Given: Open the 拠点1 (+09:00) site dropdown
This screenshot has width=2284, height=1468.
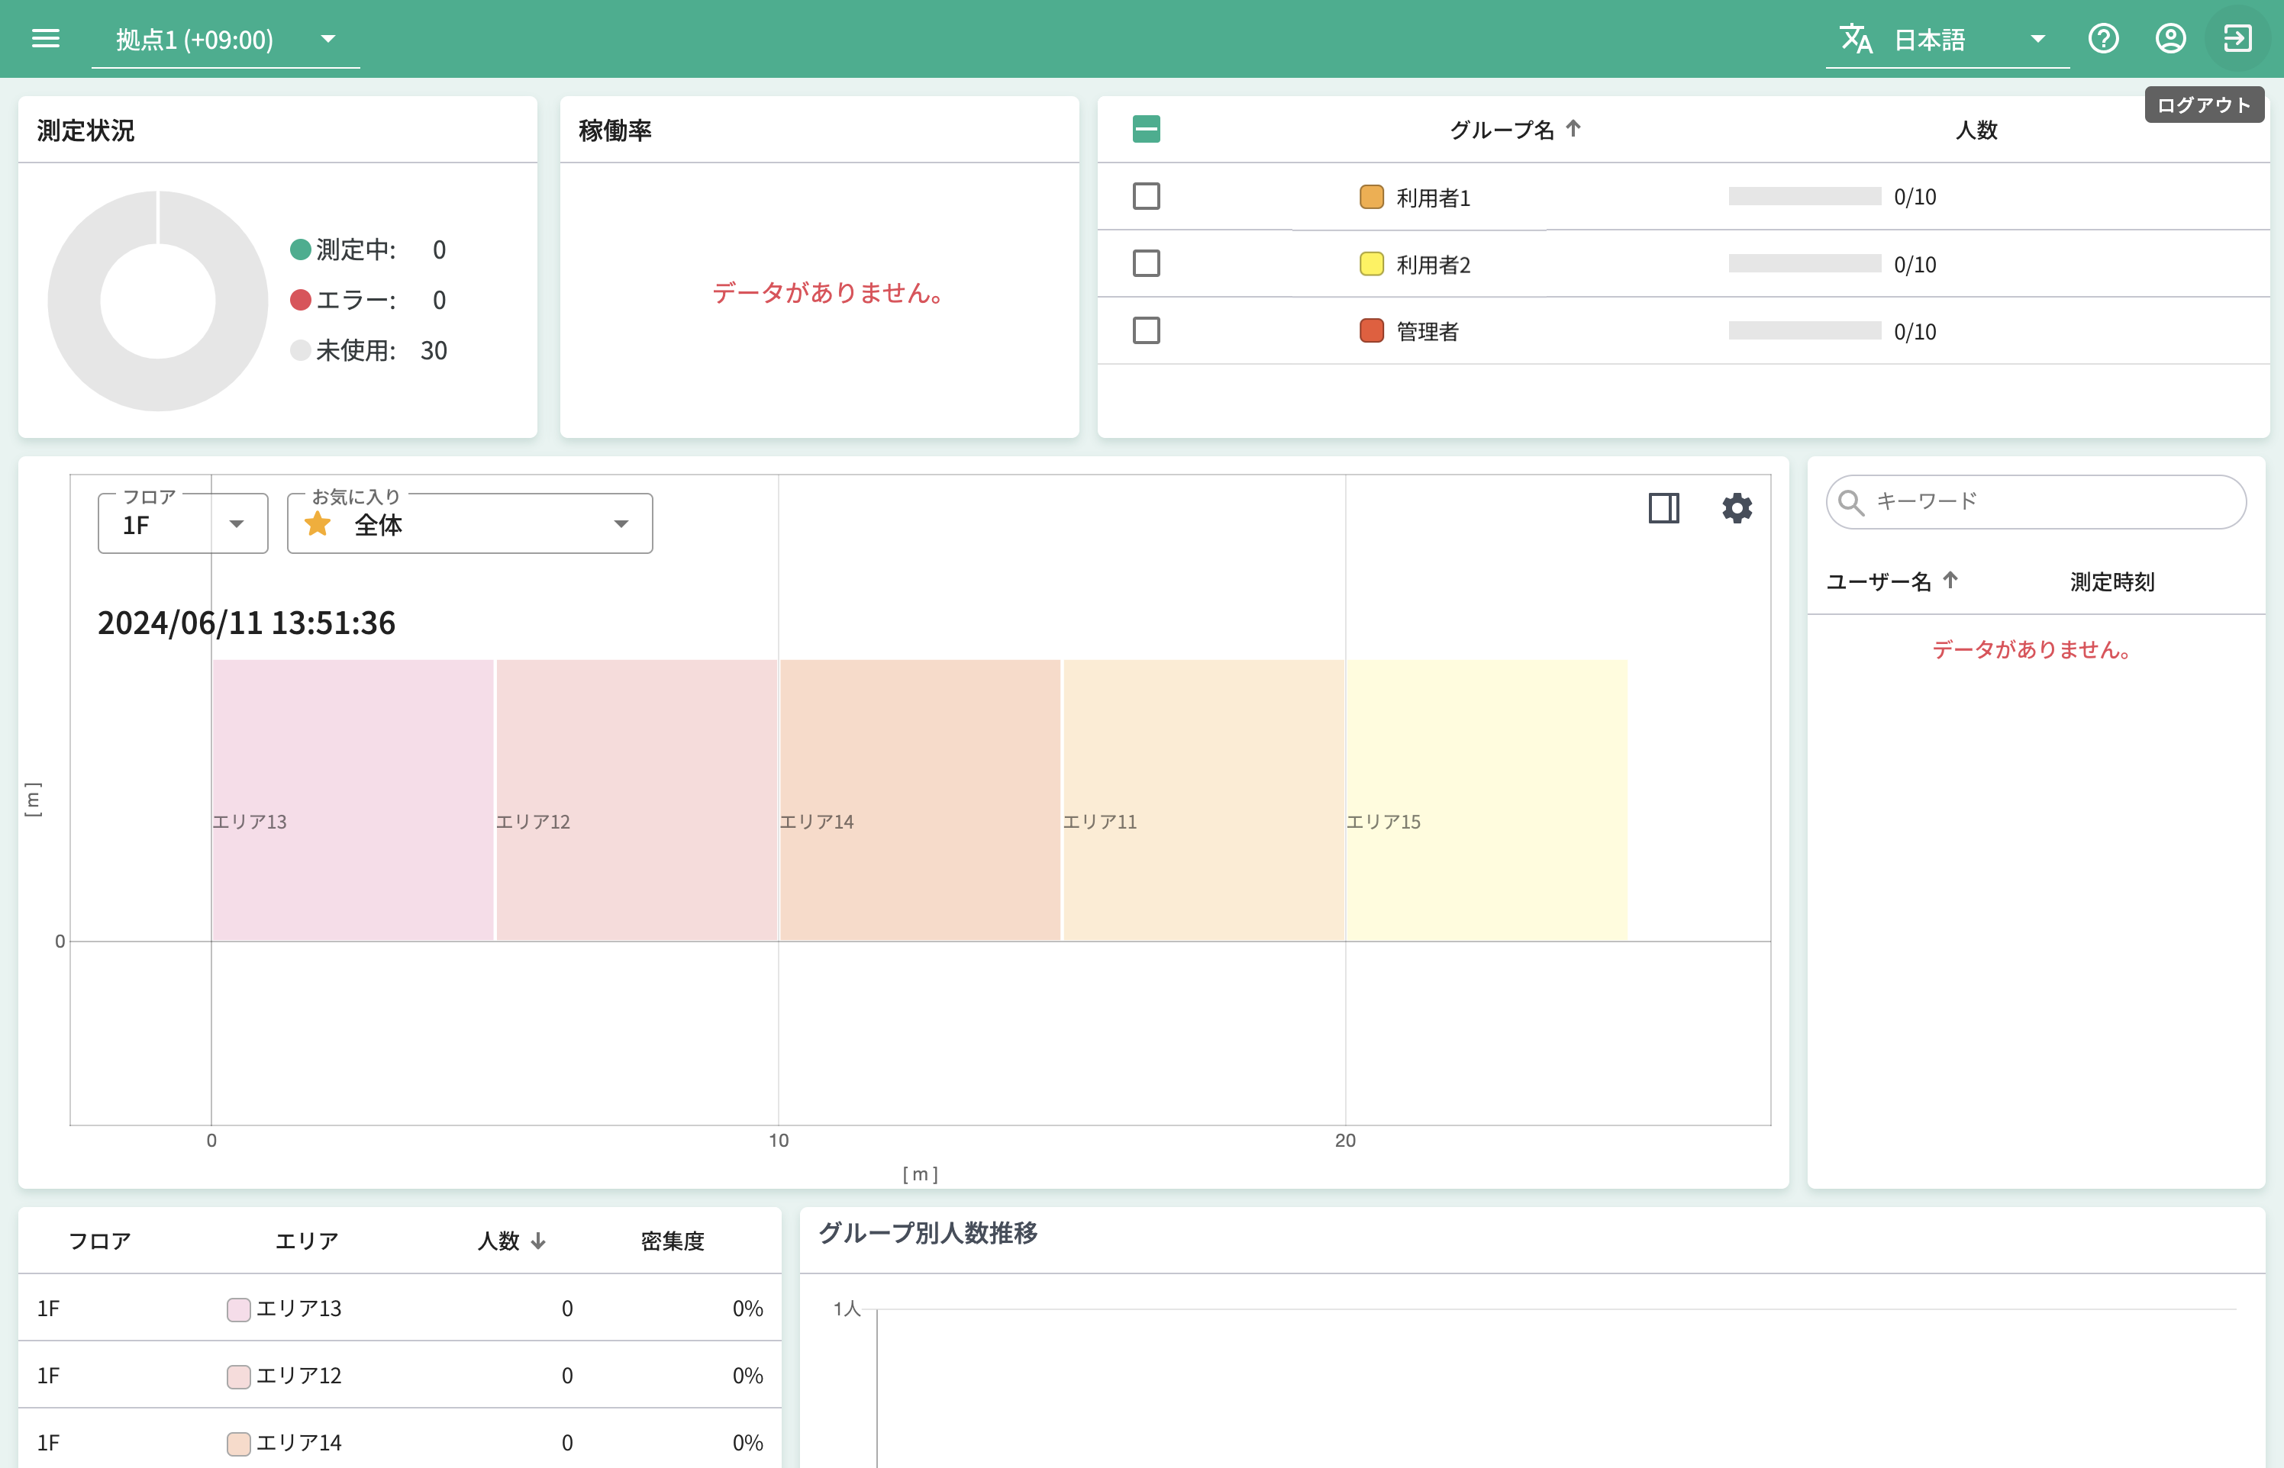Looking at the screenshot, I should (225, 39).
